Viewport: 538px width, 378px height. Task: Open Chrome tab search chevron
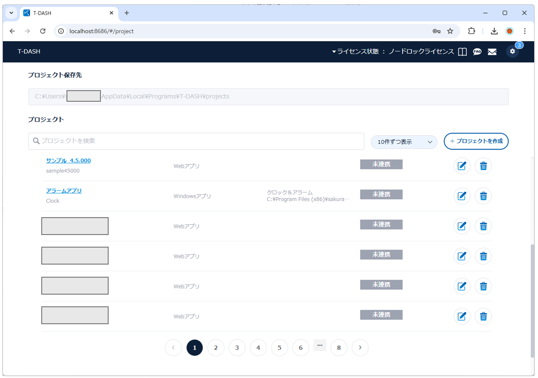click(11, 13)
